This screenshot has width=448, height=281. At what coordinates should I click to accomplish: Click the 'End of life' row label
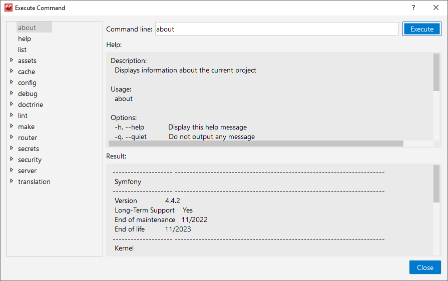130,229
